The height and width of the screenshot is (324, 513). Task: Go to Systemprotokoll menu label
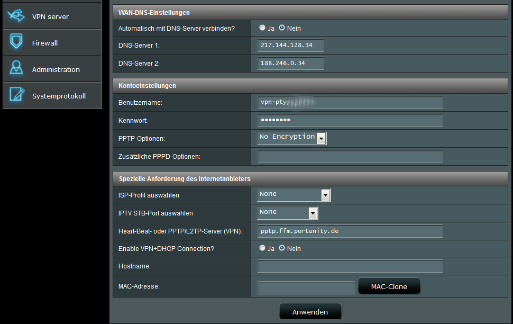tap(59, 96)
